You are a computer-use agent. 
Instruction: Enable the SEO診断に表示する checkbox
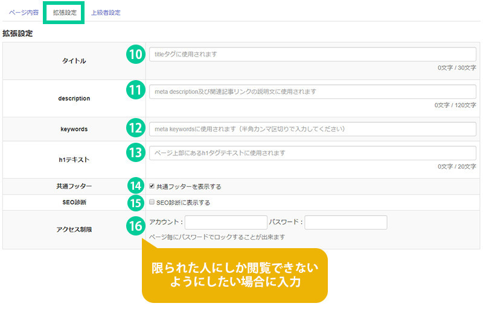152,202
